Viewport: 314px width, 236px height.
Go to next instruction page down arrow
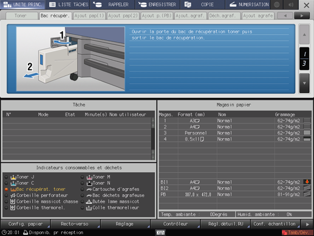[x=304, y=83]
